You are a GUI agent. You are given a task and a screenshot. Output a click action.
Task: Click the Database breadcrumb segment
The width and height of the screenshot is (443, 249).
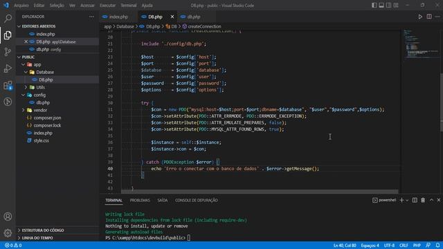(125, 26)
